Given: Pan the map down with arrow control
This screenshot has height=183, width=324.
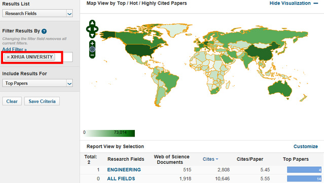Looking at the screenshot, I should click(92, 35).
